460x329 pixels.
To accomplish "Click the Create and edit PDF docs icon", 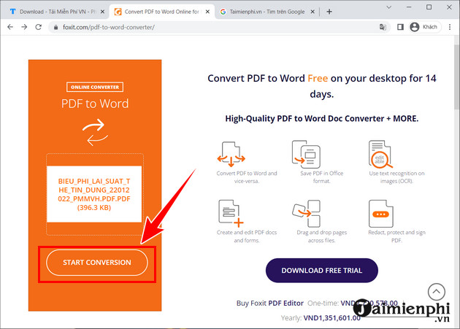I will [x=231, y=214].
